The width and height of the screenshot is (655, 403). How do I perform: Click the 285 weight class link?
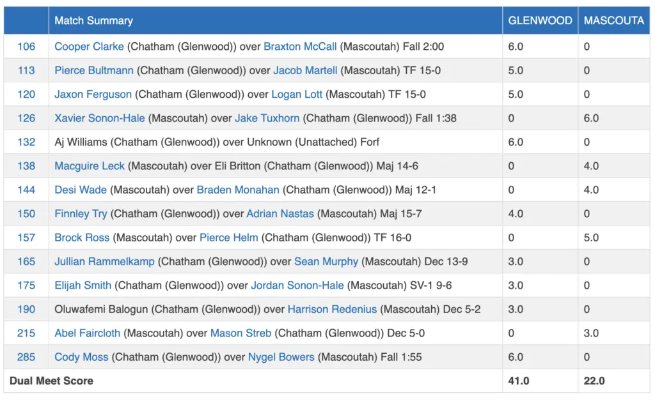click(x=26, y=357)
